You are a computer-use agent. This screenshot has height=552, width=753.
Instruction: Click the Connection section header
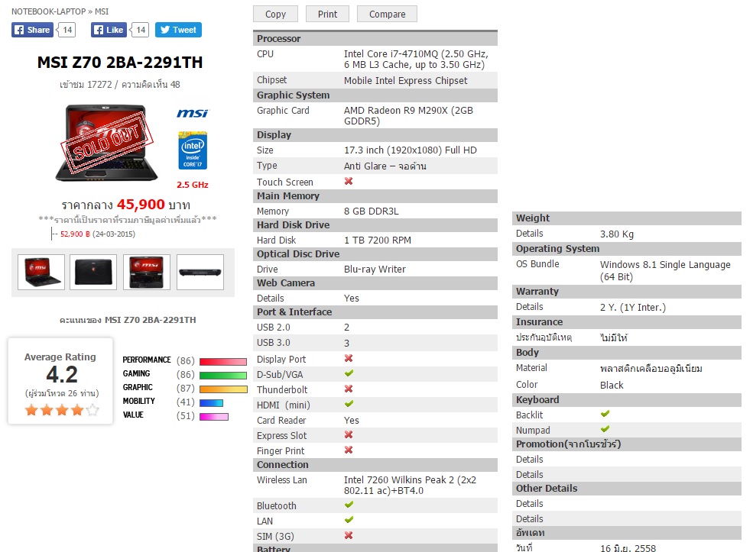click(x=375, y=465)
